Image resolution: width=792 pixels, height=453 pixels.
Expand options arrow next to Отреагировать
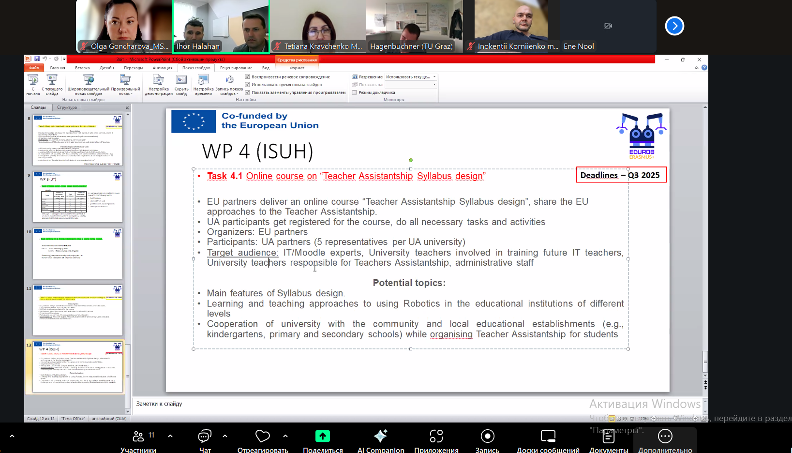click(x=285, y=436)
